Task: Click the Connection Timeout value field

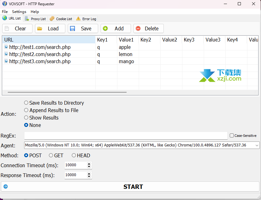Action: tap(76, 165)
